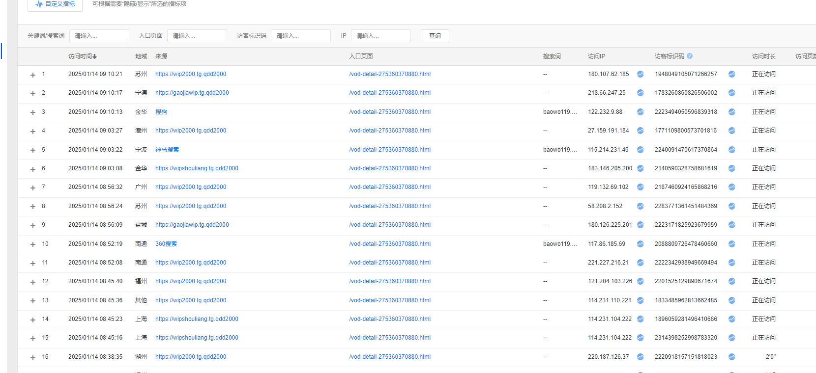Click trend icon beside visitor ID 2240091470617370864
The width and height of the screenshot is (816, 373).
(x=732, y=150)
